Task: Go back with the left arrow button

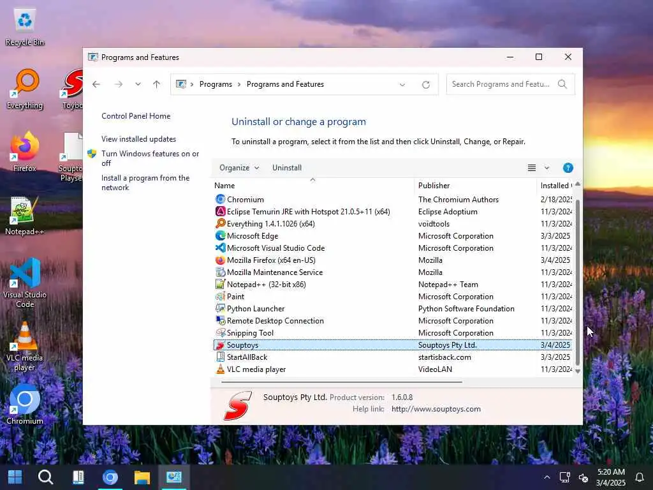Action: [96, 84]
